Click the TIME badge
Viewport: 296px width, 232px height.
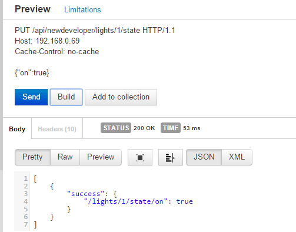click(x=171, y=128)
